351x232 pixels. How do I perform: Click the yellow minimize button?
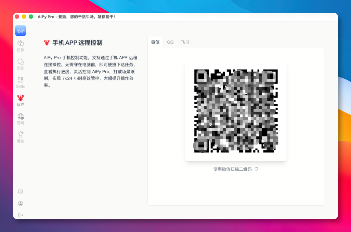point(23,16)
